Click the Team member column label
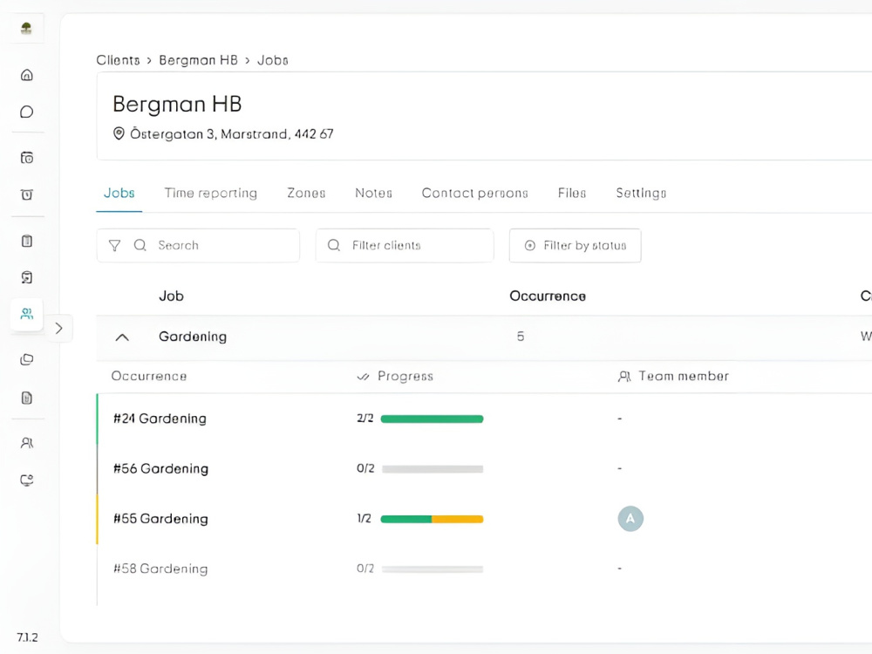The image size is (872, 654). tap(684, 377)
